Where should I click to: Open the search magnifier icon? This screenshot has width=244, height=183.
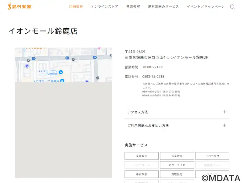click(x=232, y=7)
